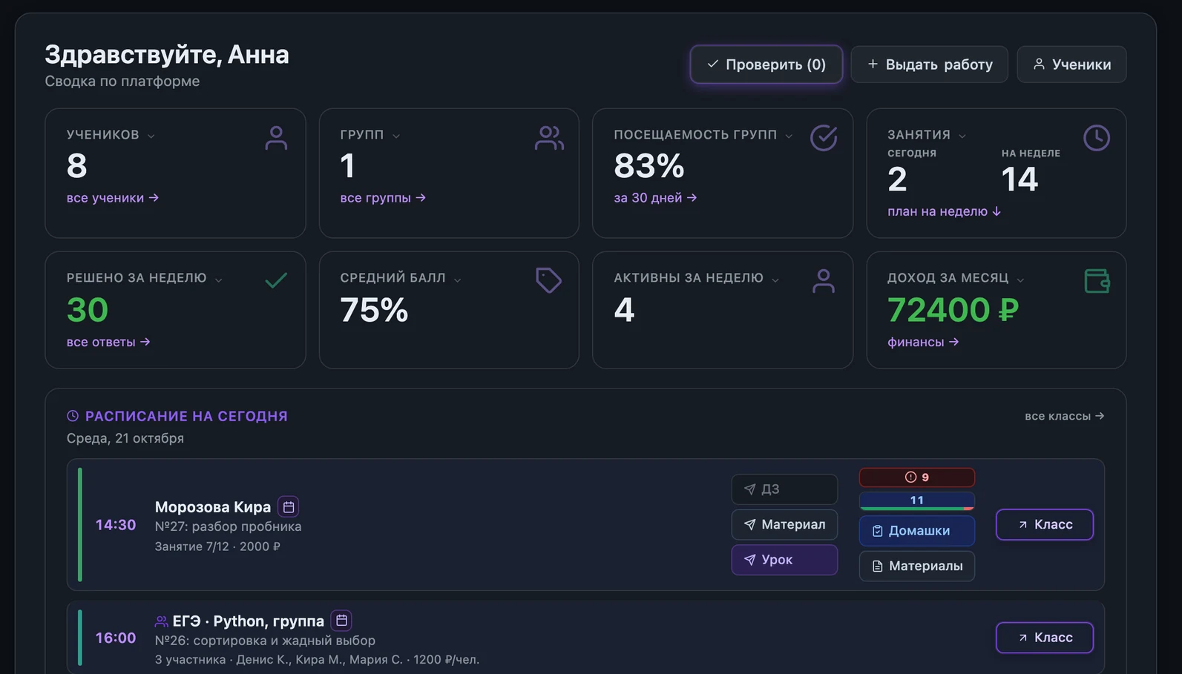
Task: Send Материал to Морозова Кира
Action: 784,524
